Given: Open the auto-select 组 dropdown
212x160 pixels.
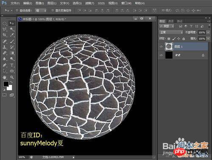Looking at the screenshot, I should pos(41,11).
